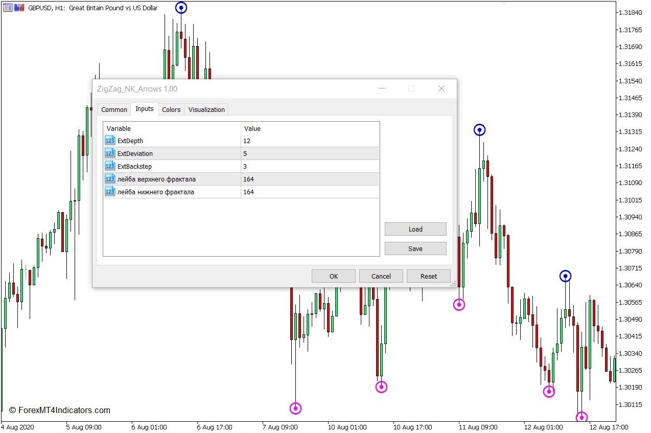Select the Inputs tab
Image resolution: width=651 pixels, height=433 pixels.
[144, 109]
